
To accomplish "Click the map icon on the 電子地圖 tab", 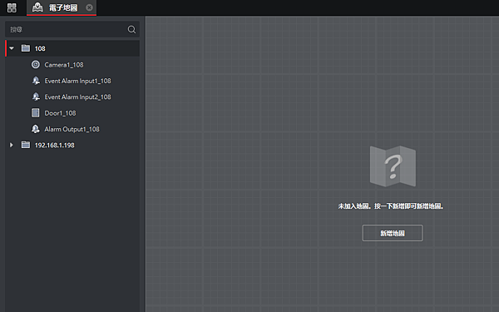I will [x=37, y=7].
